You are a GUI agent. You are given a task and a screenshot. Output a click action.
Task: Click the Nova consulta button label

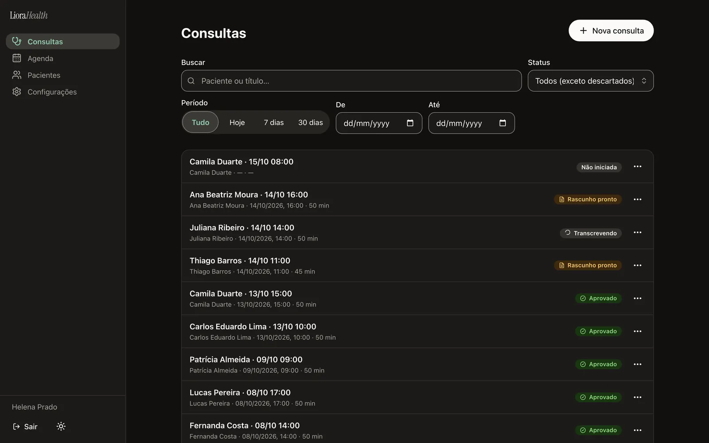click(x=618, y=31)
